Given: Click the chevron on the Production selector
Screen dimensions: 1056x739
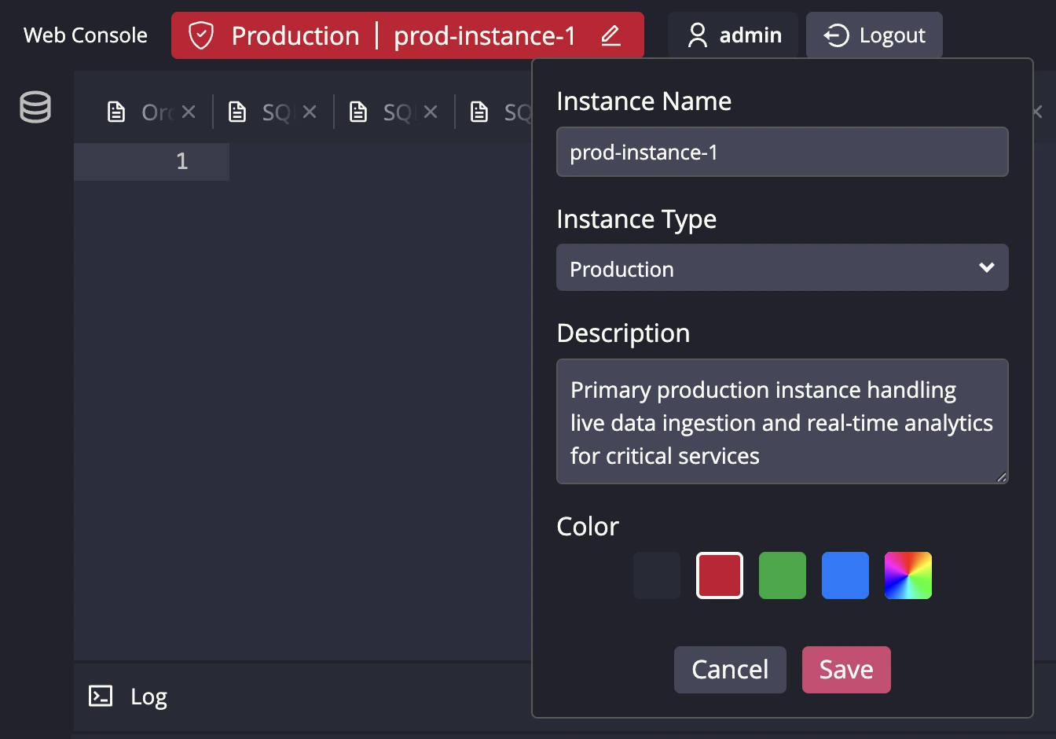Looking at the screenshot, I should pyautogui.click(x=987, y=267).
